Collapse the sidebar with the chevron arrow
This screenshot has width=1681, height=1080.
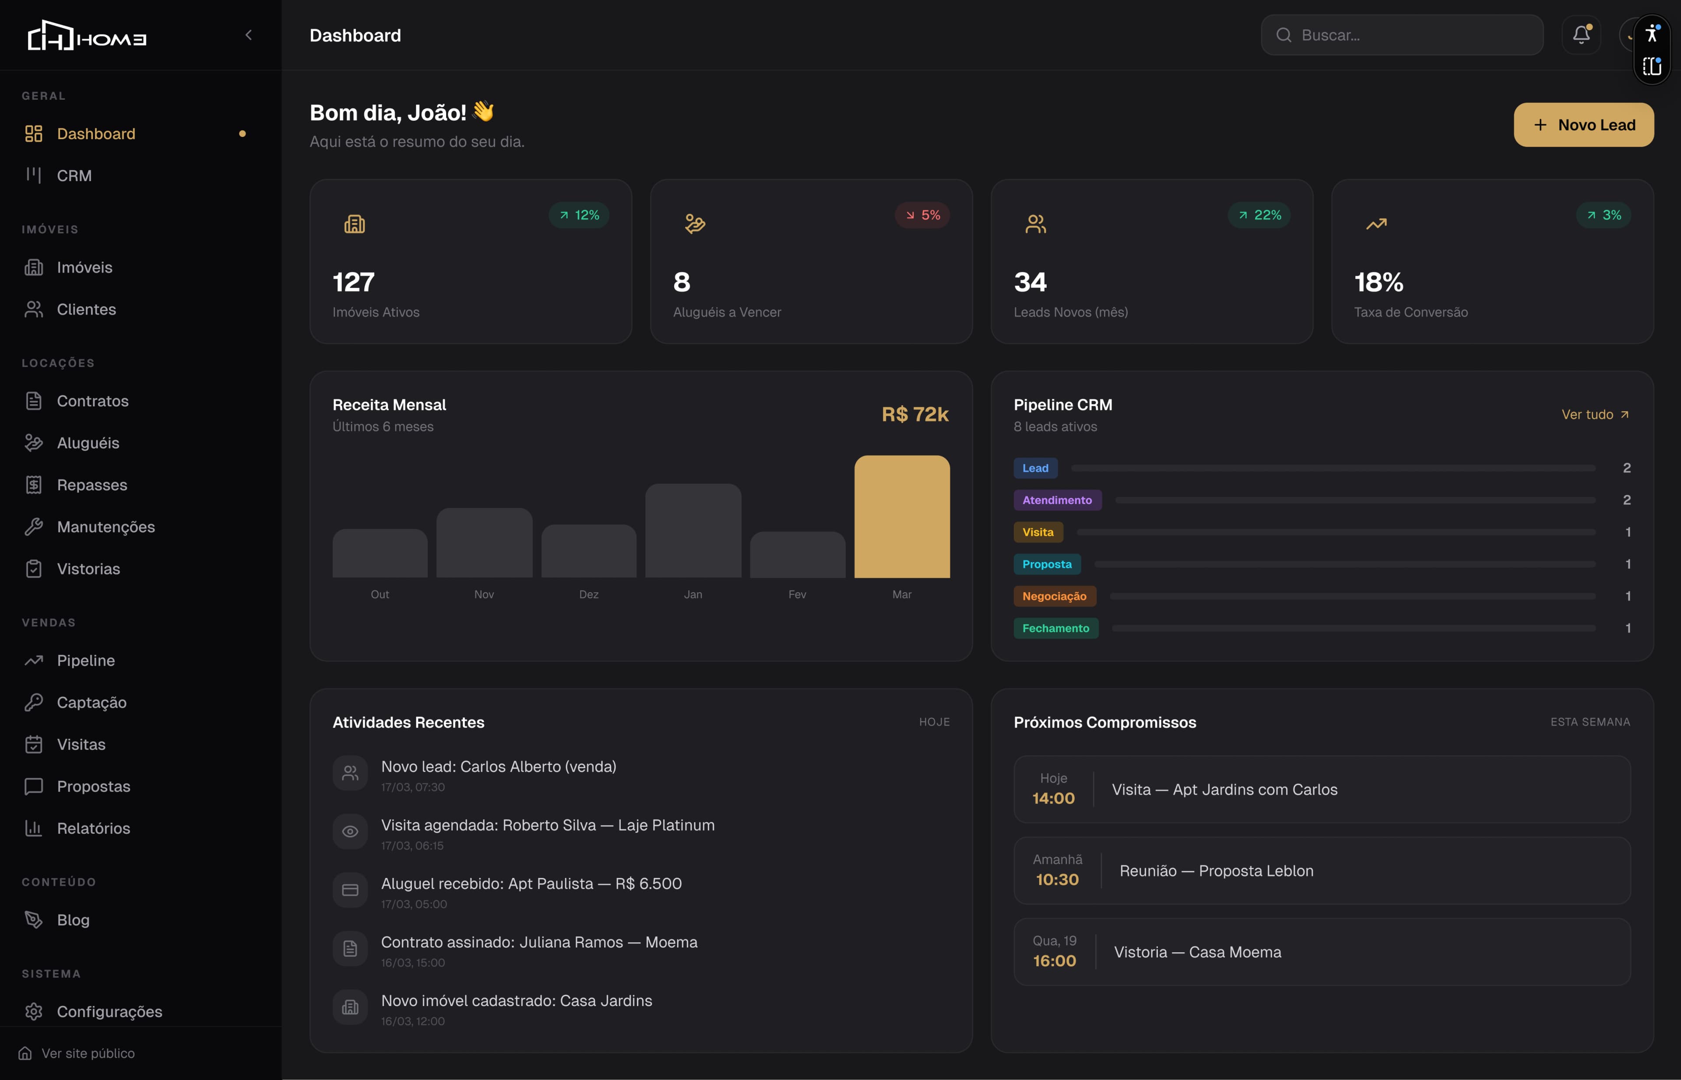click(x=249, y=35)
